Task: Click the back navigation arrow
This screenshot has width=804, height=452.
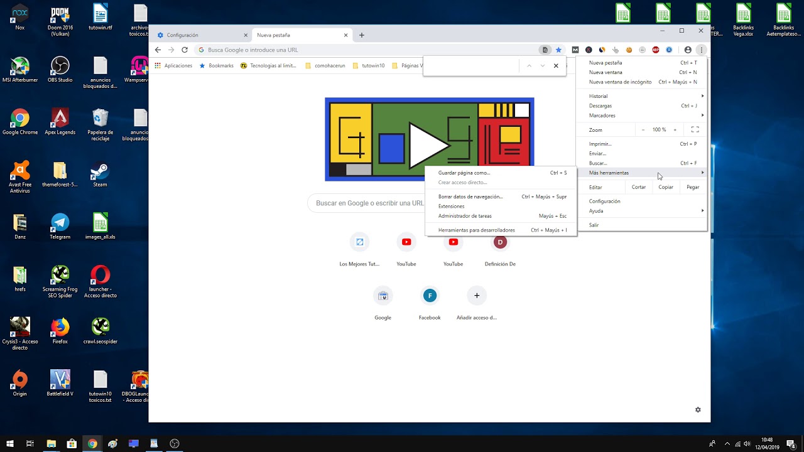Action: pos(158,50)
